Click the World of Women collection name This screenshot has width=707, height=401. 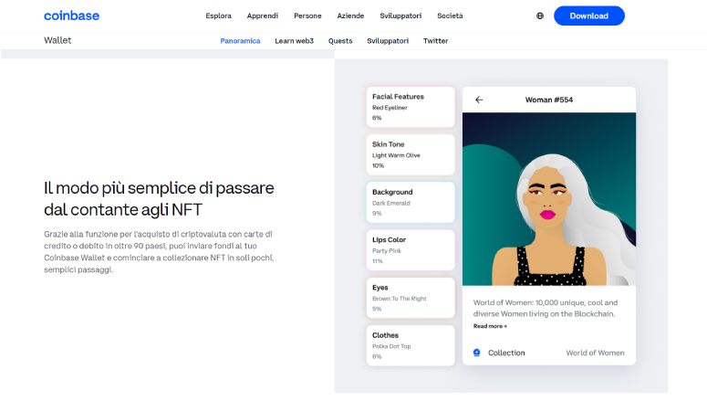coord(595,353)
